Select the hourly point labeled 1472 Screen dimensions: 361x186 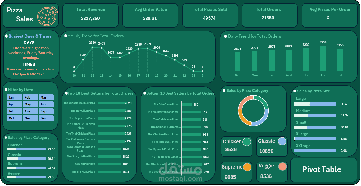[x=111, y=57]
